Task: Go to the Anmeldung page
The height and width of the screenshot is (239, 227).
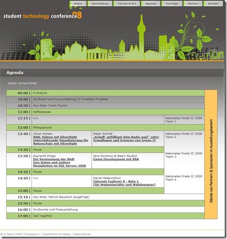Action: (x=100, y=3)
